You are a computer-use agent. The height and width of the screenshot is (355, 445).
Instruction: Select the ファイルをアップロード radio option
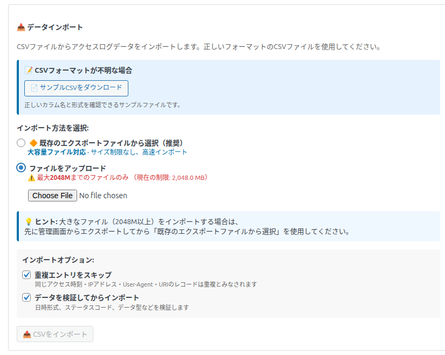coord(21,168)
